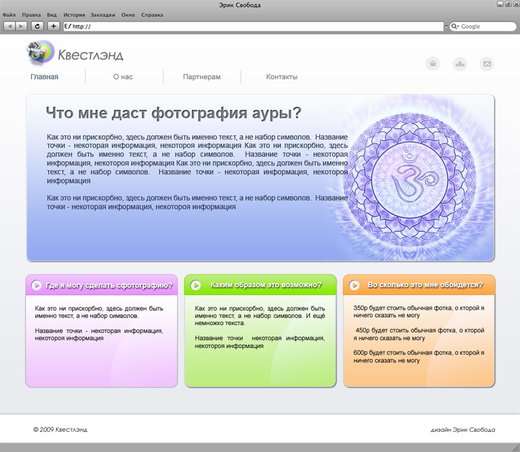This screenshot has width=520, height=452.
Task: Close the browser window
Action: pos(516,4)
